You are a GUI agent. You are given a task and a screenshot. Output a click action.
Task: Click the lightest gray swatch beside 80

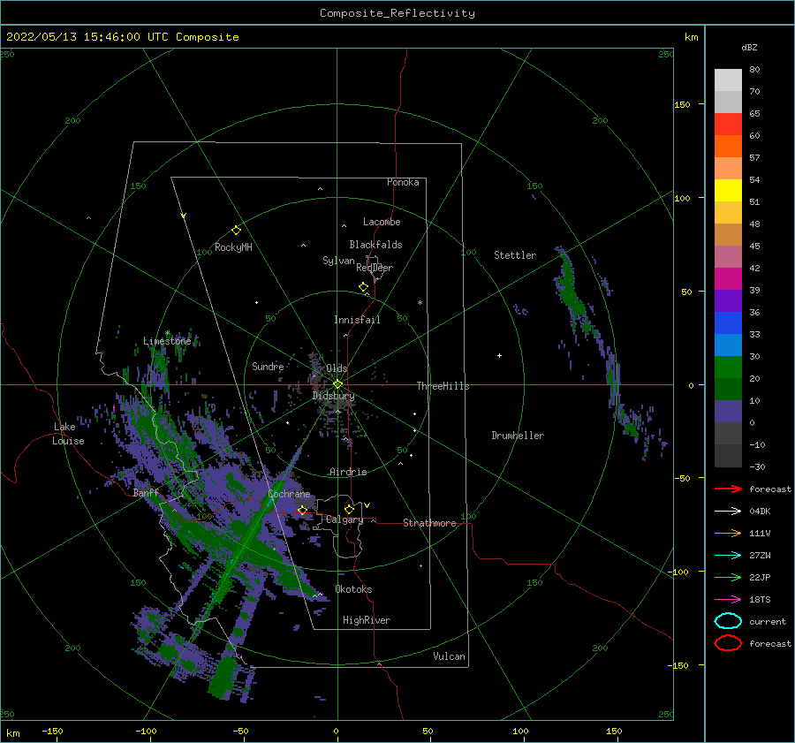tap(728, 80)
